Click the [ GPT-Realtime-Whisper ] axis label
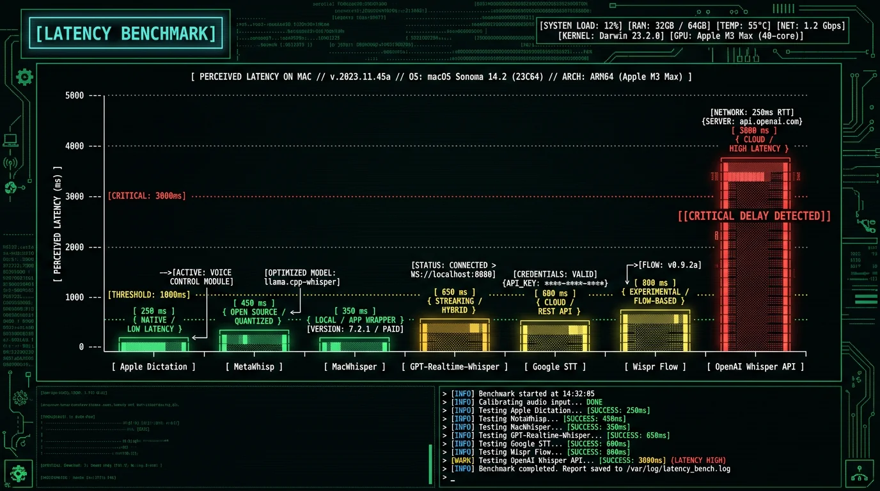The image size is (880, 491). click(455, 366)
